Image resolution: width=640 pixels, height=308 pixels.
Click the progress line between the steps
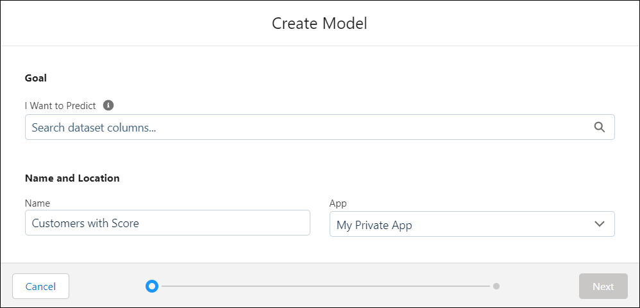[325, 286]
